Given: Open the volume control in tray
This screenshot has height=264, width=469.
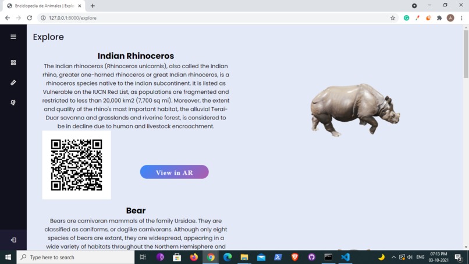Looking at the screenshot, I should pos(410,257).
